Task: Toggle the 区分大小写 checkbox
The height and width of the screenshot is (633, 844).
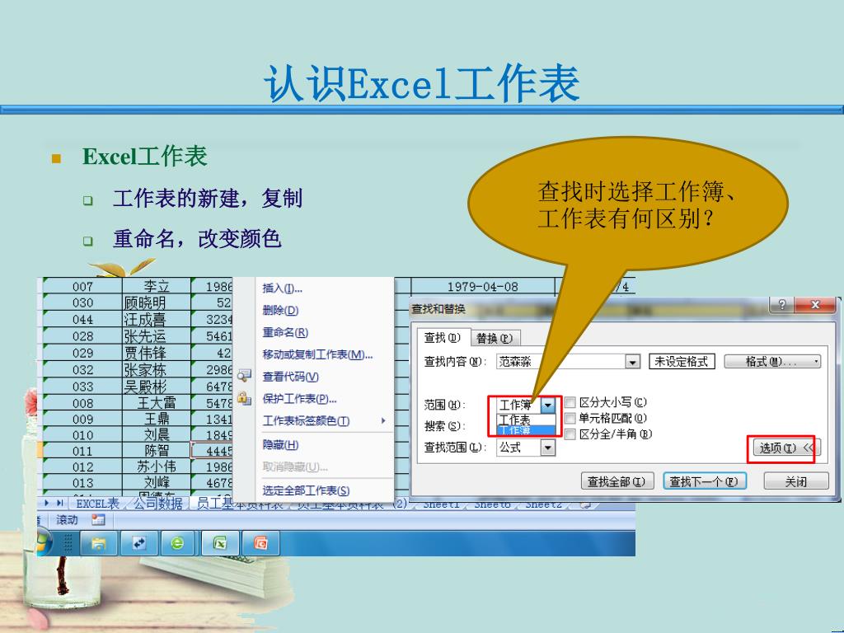Action: [570, 402]
